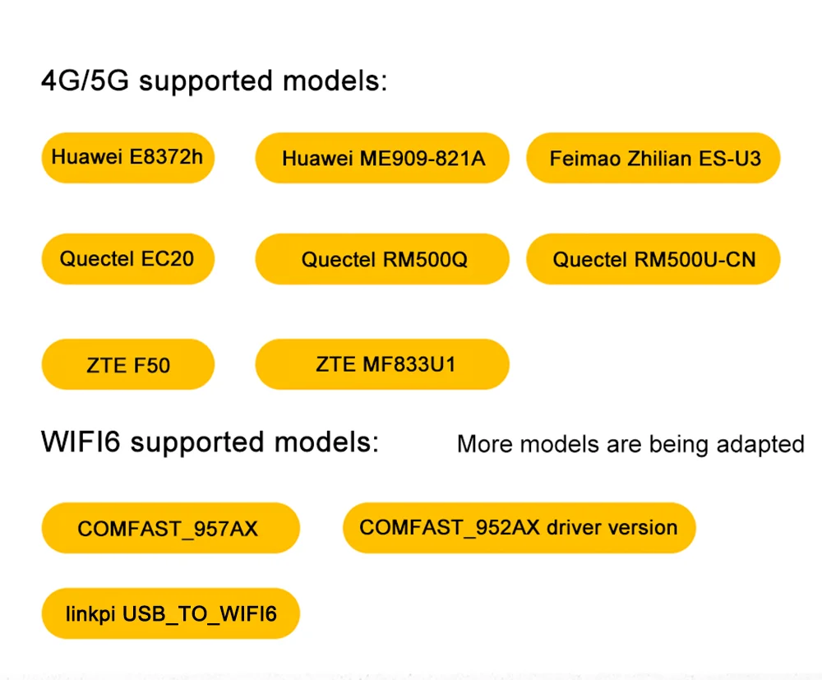Pick the Huawei 4G dongle E8372h tag
Screen dimensions: 822x680
pos(127,157)
